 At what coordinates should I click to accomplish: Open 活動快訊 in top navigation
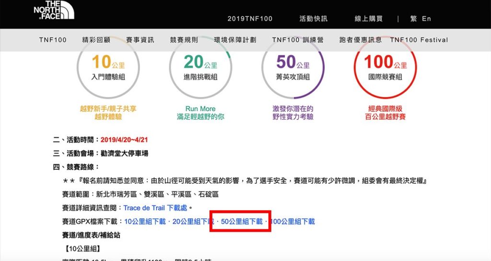click(x=313, y=19)
